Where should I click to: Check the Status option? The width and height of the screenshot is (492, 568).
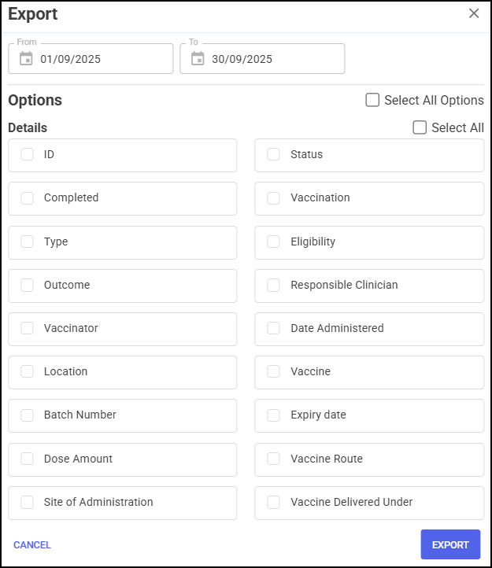tap(274, 155)
